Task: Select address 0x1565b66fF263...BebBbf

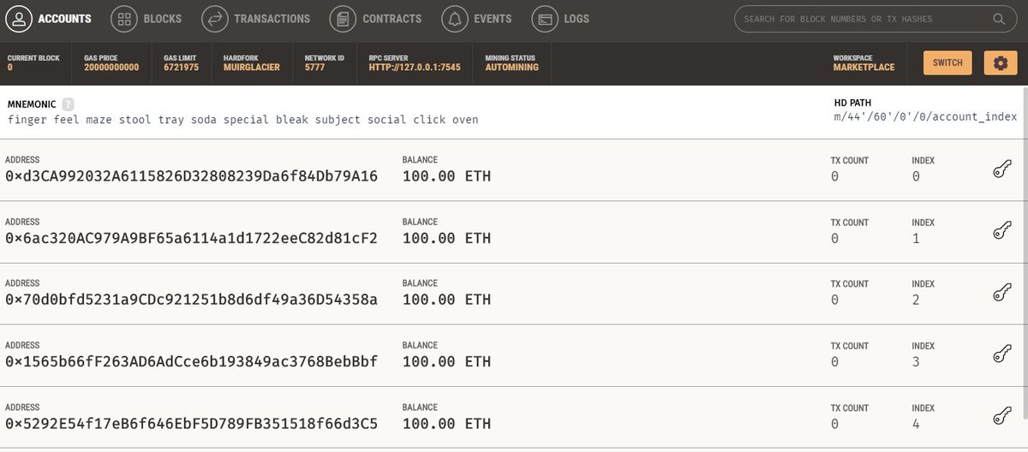Action: [191, 361]
